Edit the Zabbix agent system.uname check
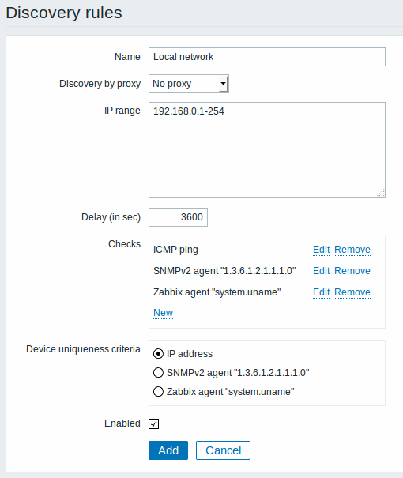The image size is (403, 478). click(x=322, y=292)
